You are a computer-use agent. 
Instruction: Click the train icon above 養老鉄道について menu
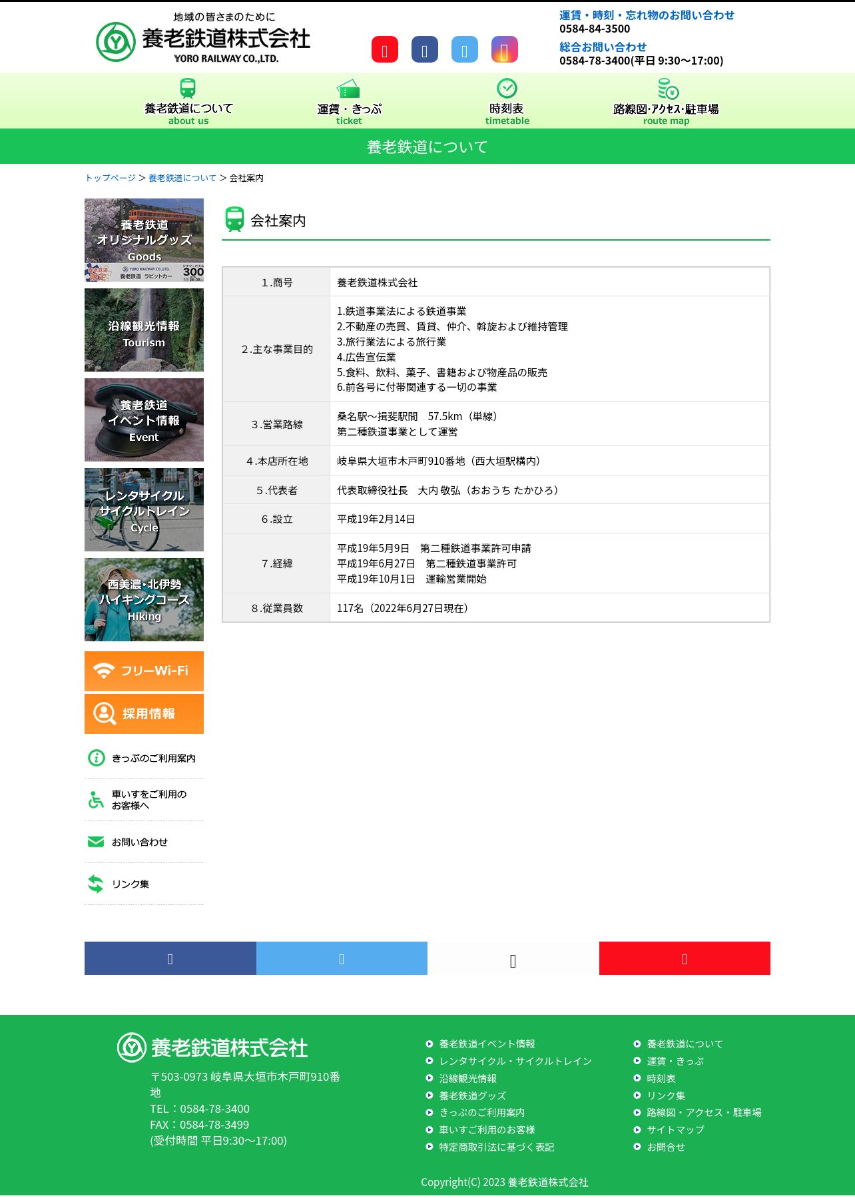pos(188,89)
